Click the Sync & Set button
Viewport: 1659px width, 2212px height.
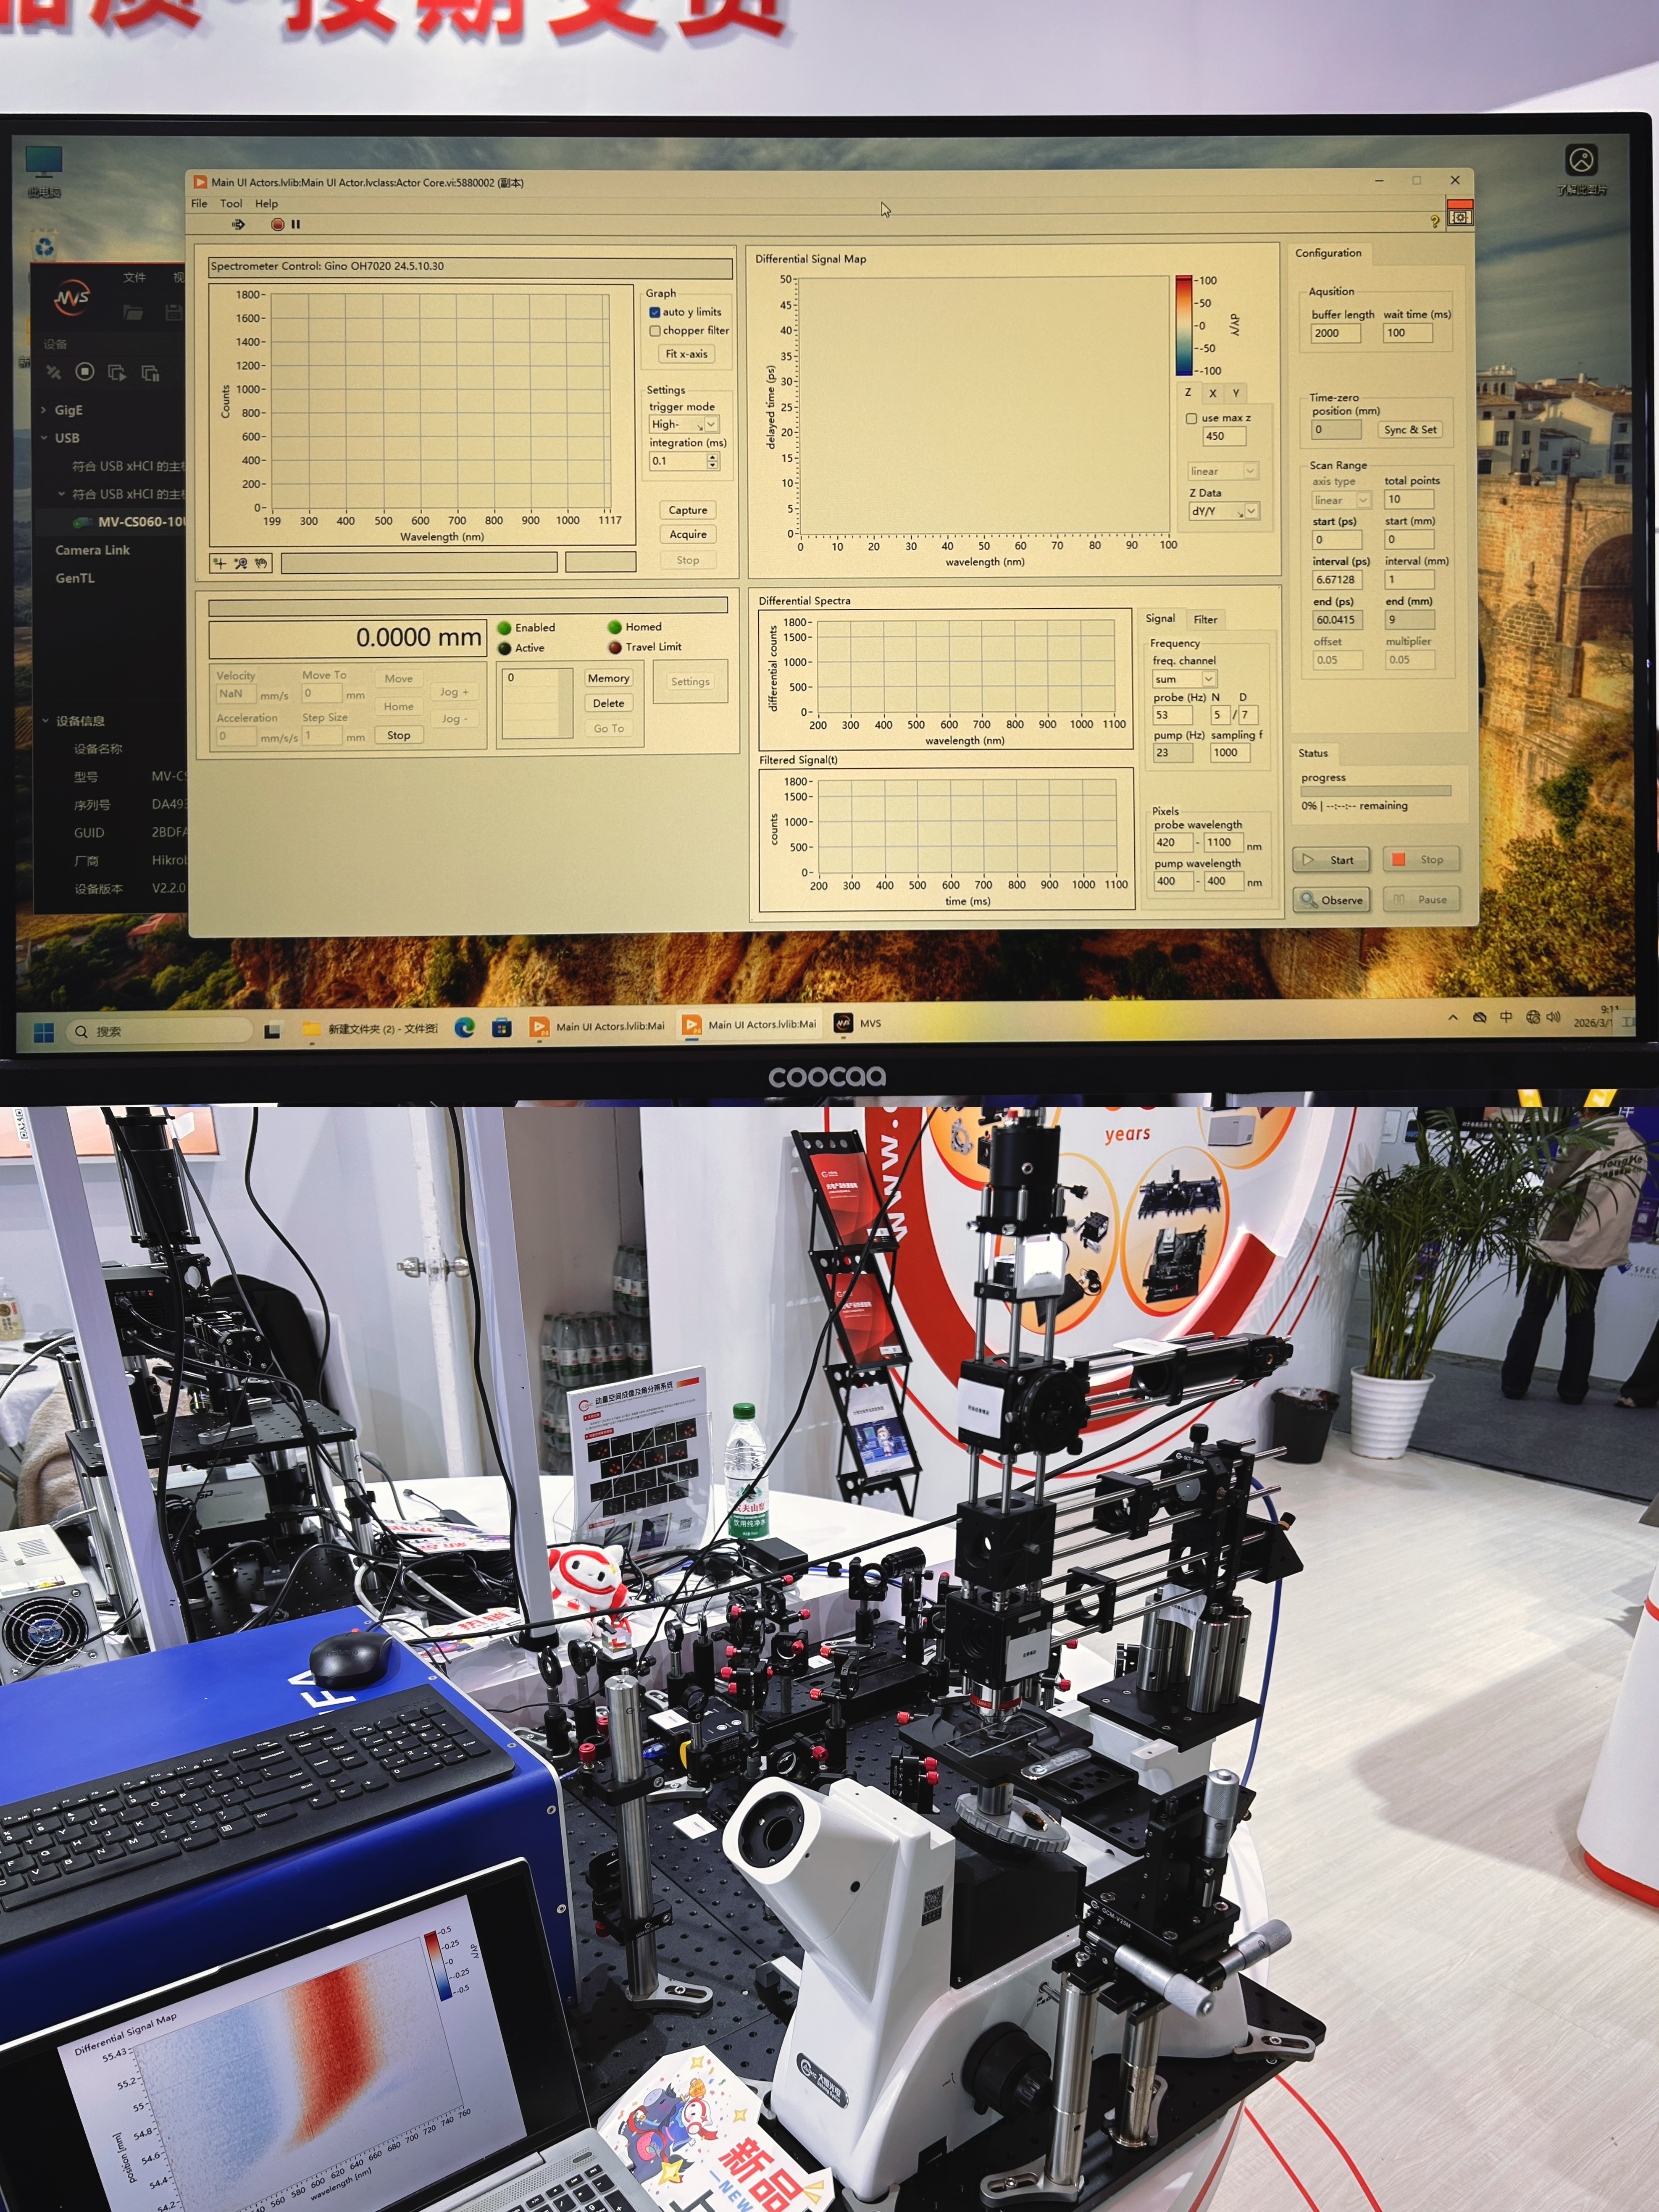click(x=1410, y=429)
